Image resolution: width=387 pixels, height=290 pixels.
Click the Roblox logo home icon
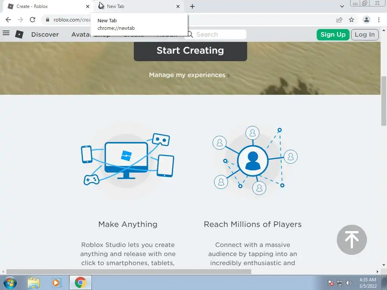19,34
